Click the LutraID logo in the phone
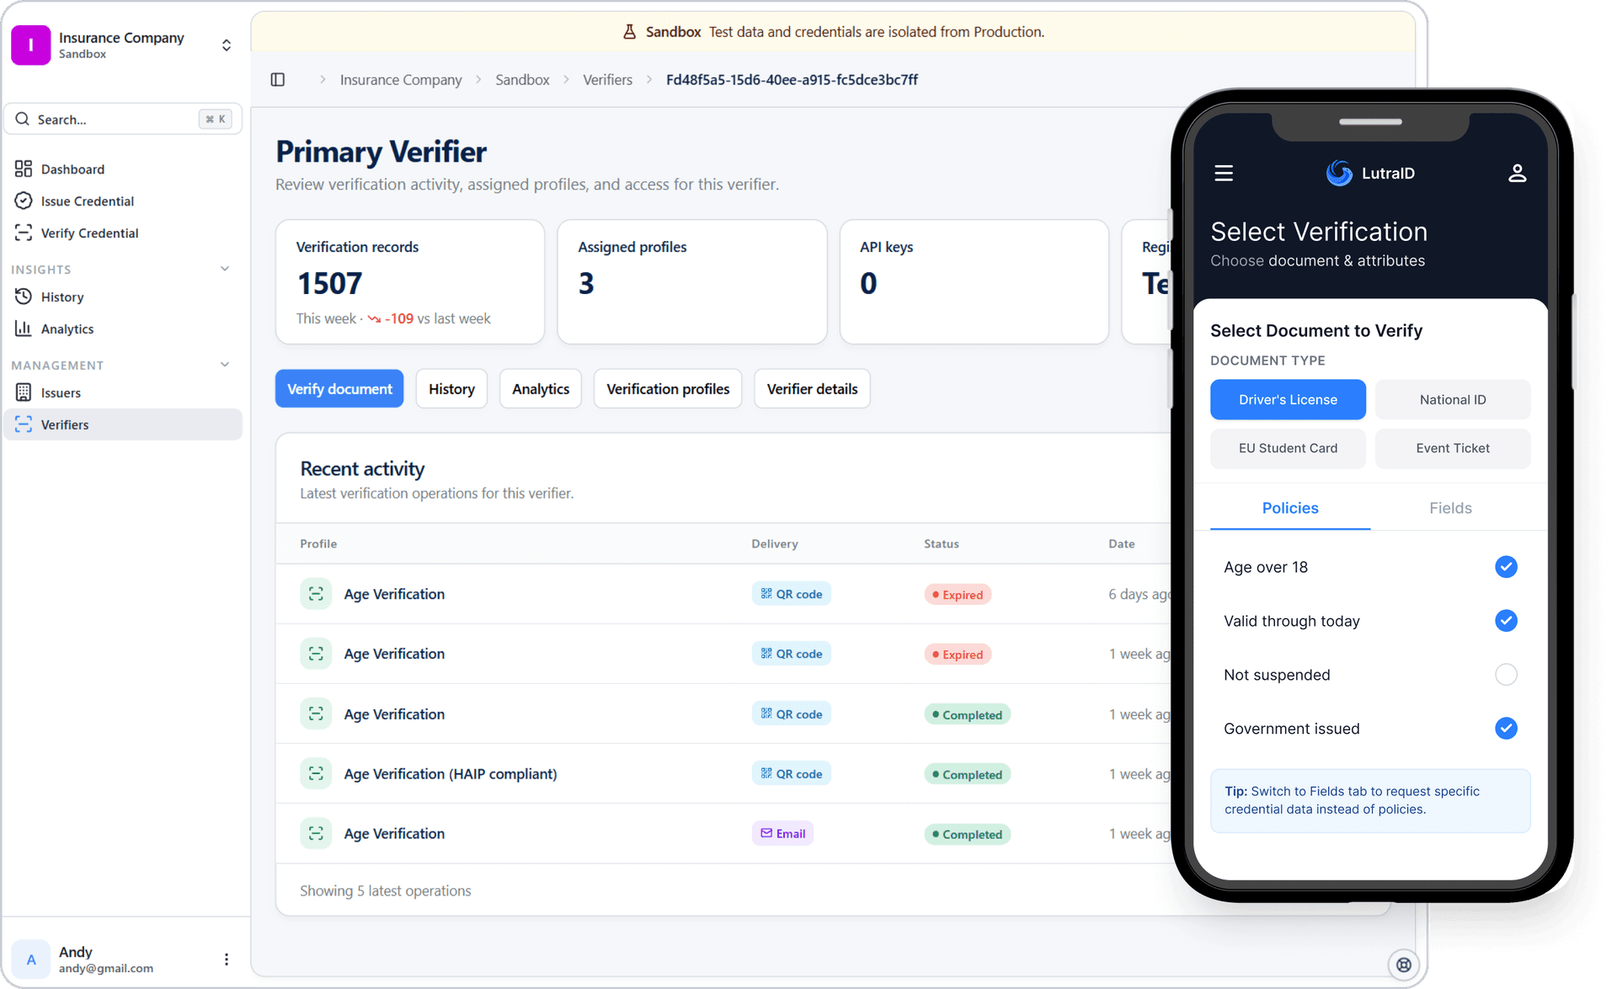 (x=1370, y=174)
